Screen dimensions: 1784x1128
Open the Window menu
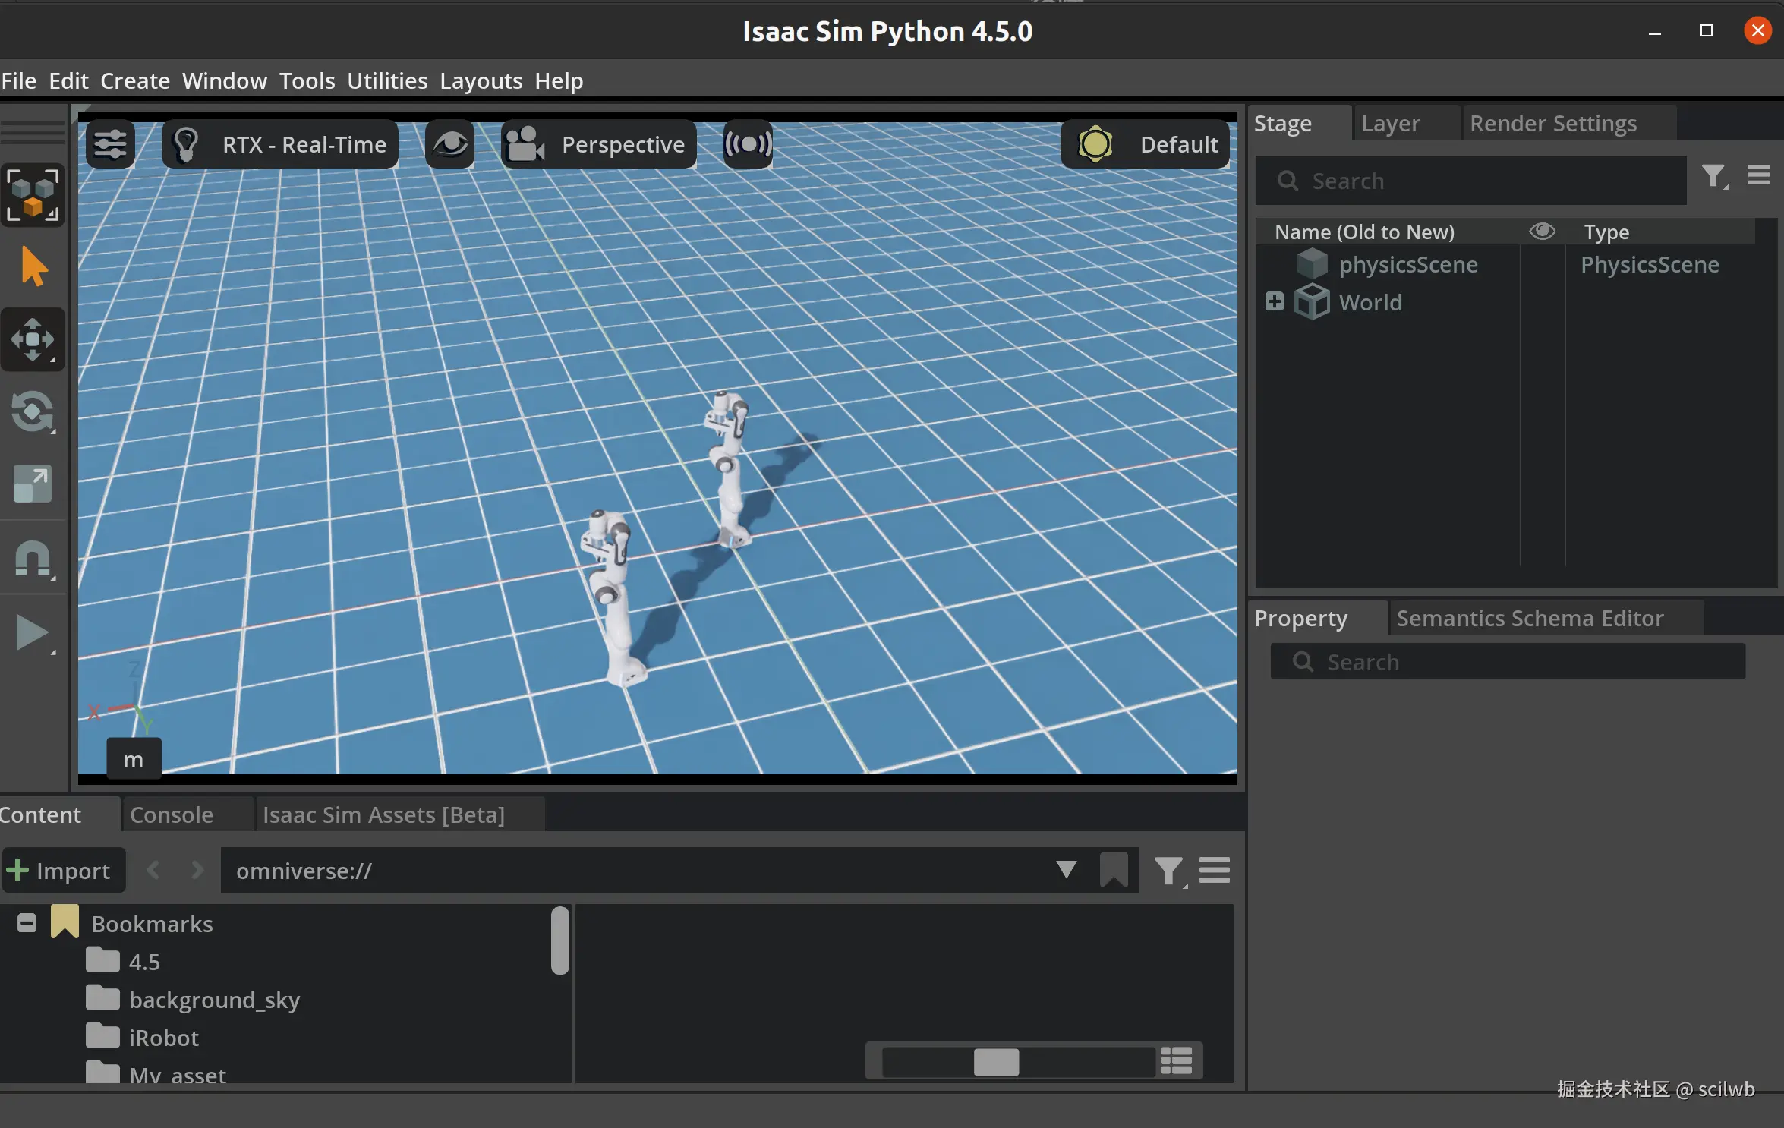click(x=225, y=80)
